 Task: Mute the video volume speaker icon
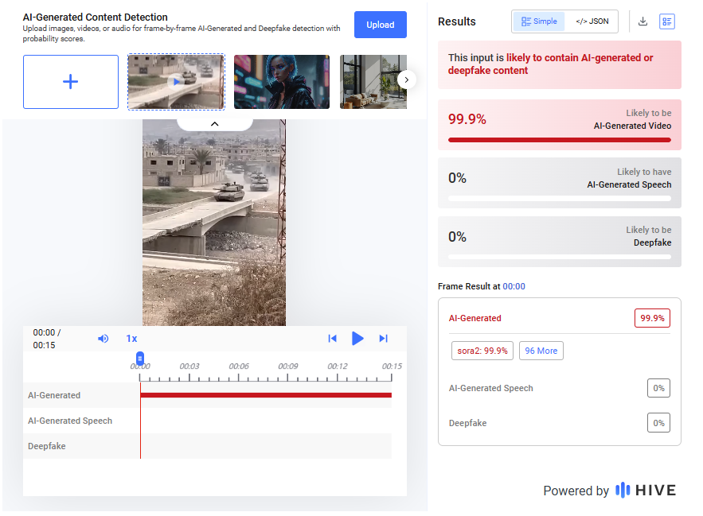[103, 339]
